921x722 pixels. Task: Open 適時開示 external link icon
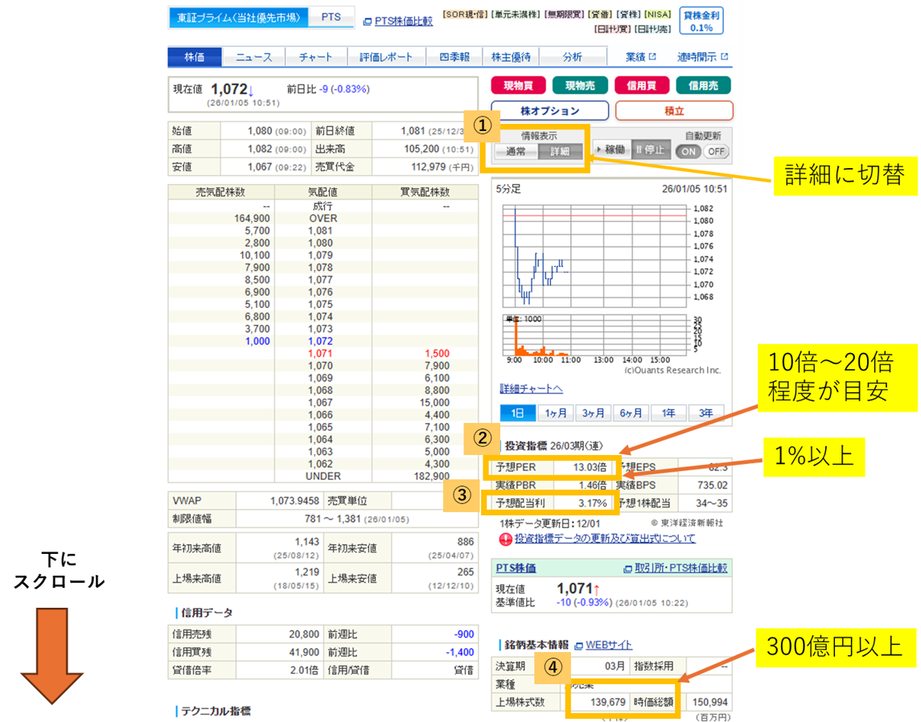[x=724, y=57]
